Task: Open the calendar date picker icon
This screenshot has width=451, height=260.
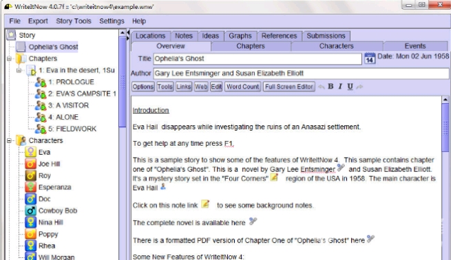Action: 370,58
